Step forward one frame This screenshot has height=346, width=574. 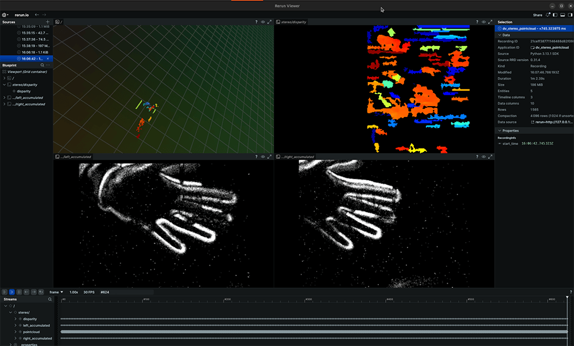(x=34, y=292)
